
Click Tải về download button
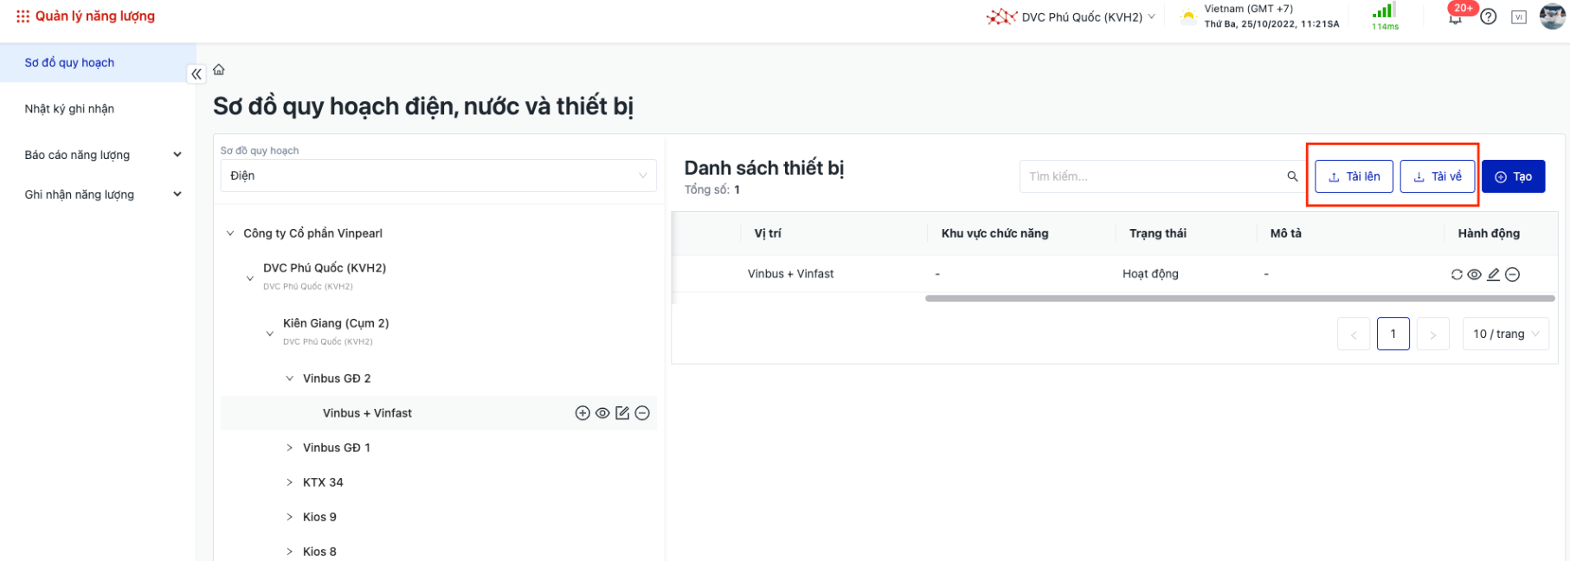coord(1438,176)
